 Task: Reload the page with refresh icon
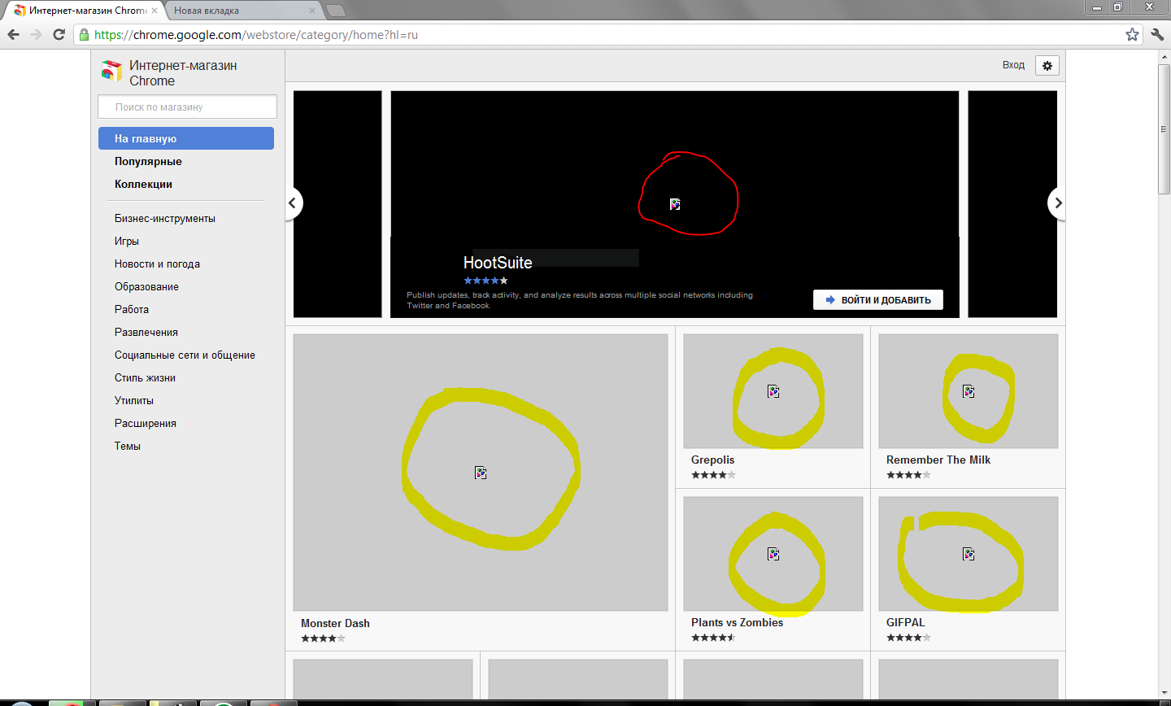pyautogui.click(x=59, y=34)
